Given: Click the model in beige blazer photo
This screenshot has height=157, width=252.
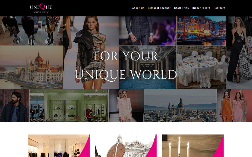Looking at the screenshot, I should (x=126, y=105).
